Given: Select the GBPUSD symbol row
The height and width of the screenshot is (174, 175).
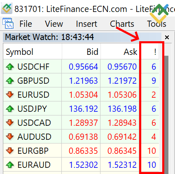Looking at the screenshot, I should click(81, 80).
